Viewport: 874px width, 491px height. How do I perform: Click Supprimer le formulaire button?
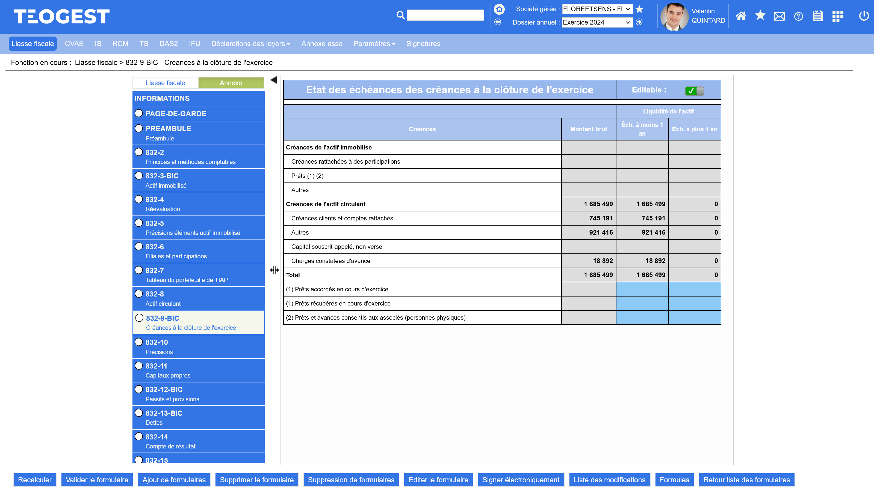pos(257,480)
